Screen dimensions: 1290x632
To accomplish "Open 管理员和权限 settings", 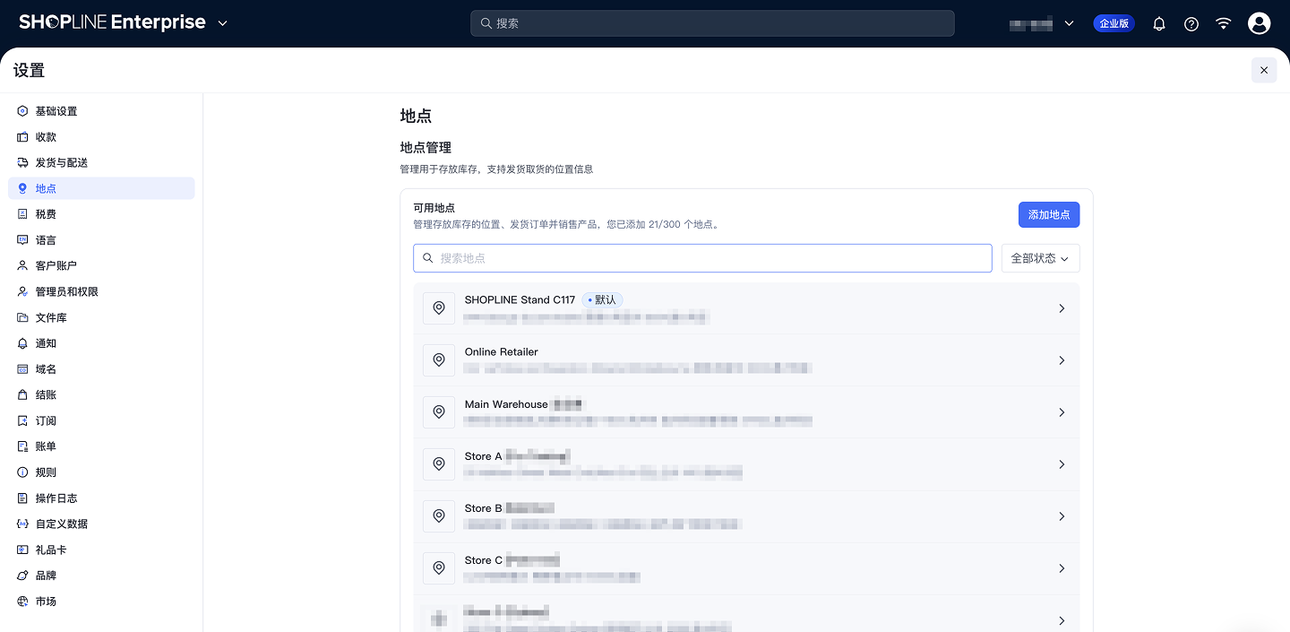I will coord(101,292).
